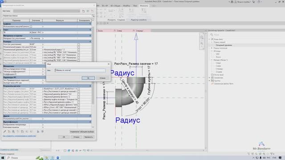Toggle lock checkbox for Расч_Центр и радиус row
Viewport: 285px width, 160px height.
point(78,92)
